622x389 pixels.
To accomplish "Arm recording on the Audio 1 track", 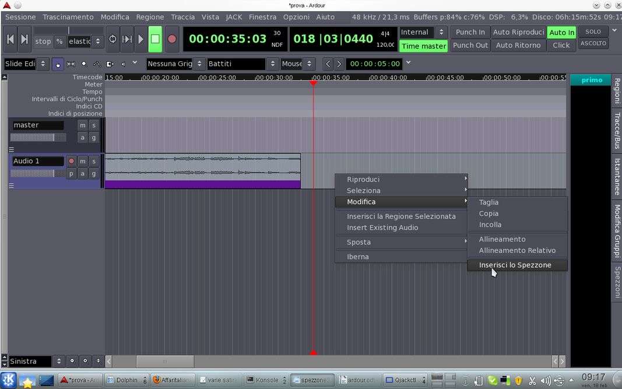I will (72, 161).
